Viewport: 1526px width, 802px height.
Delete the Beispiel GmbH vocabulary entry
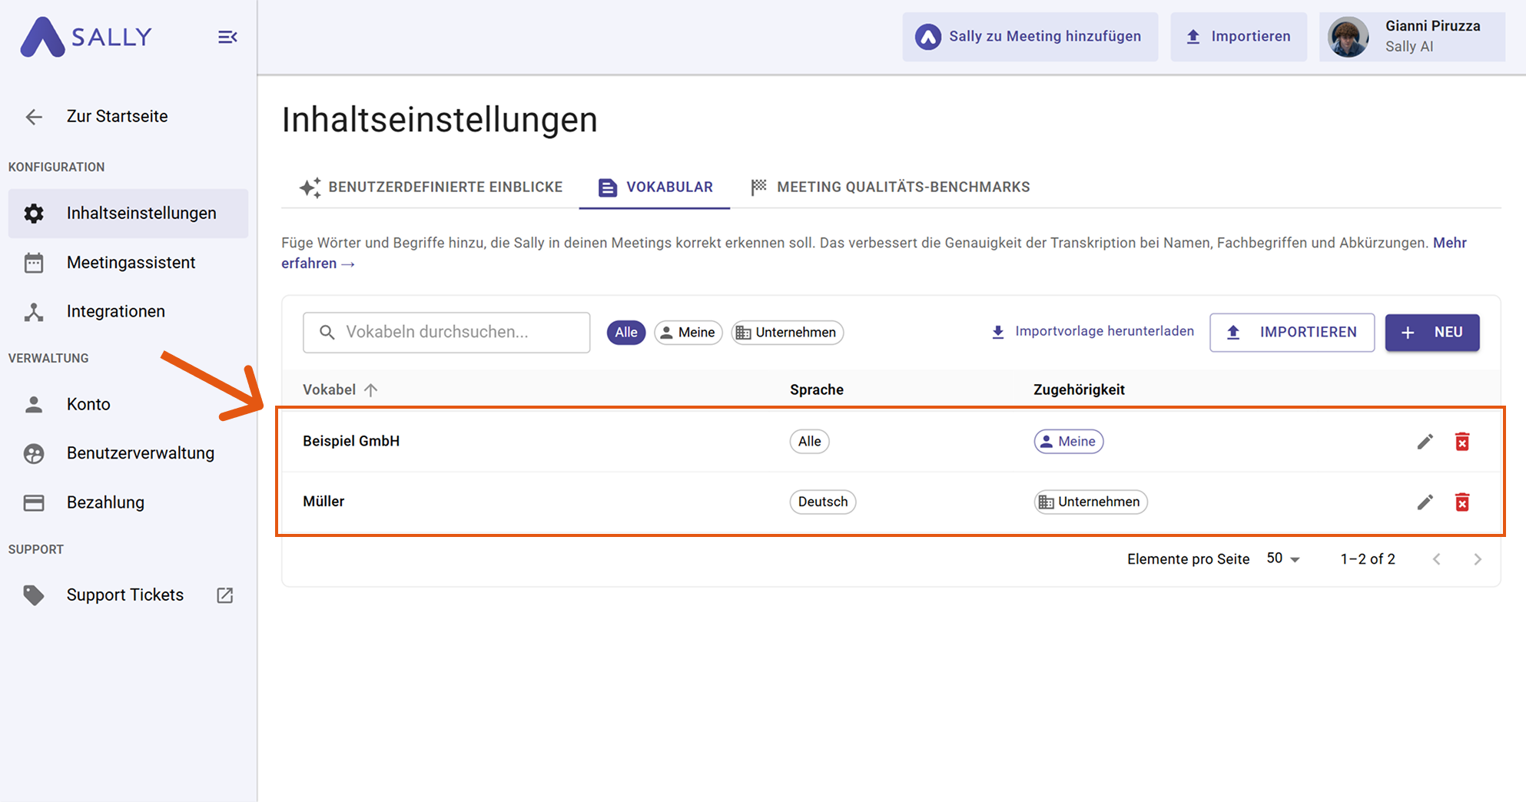pyautogui.click(x=1461, y=442)
